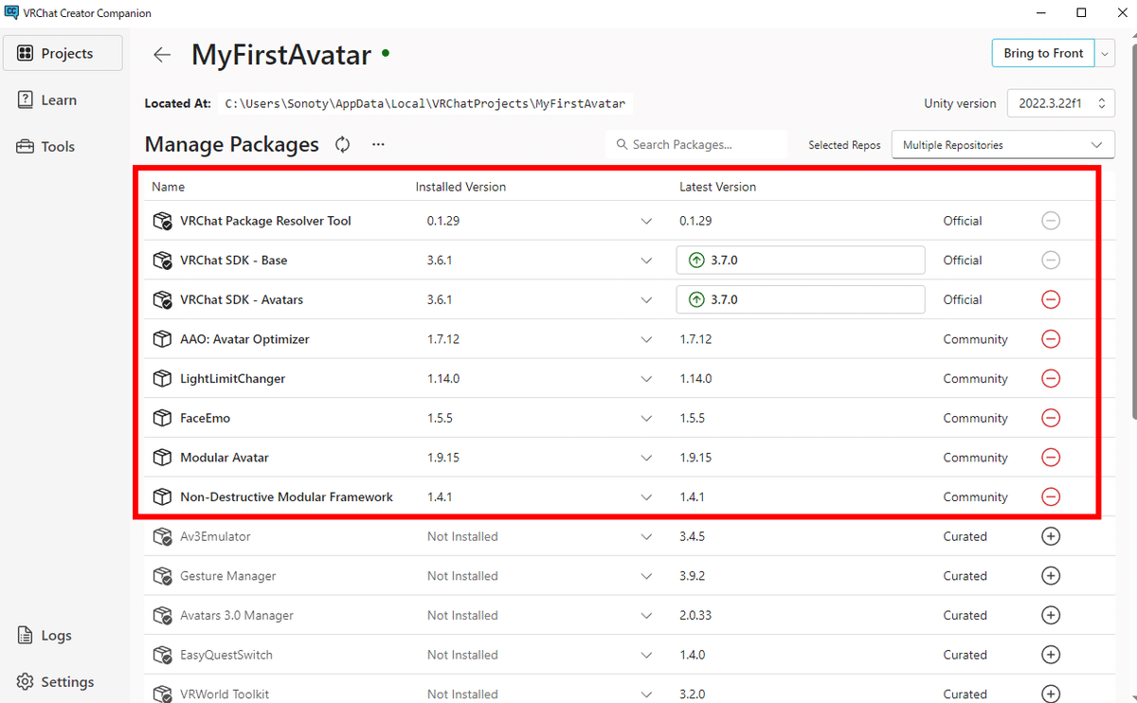Click the Name column header
Screen dimensions: 1137x703
(x=169, y=187)
